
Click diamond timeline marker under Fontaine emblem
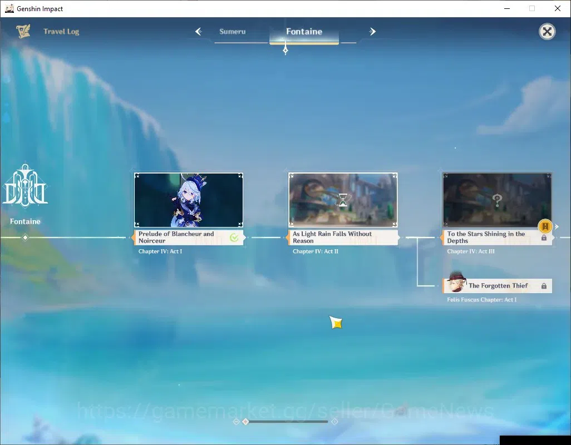pyautogui.click(x=25, y=238)
